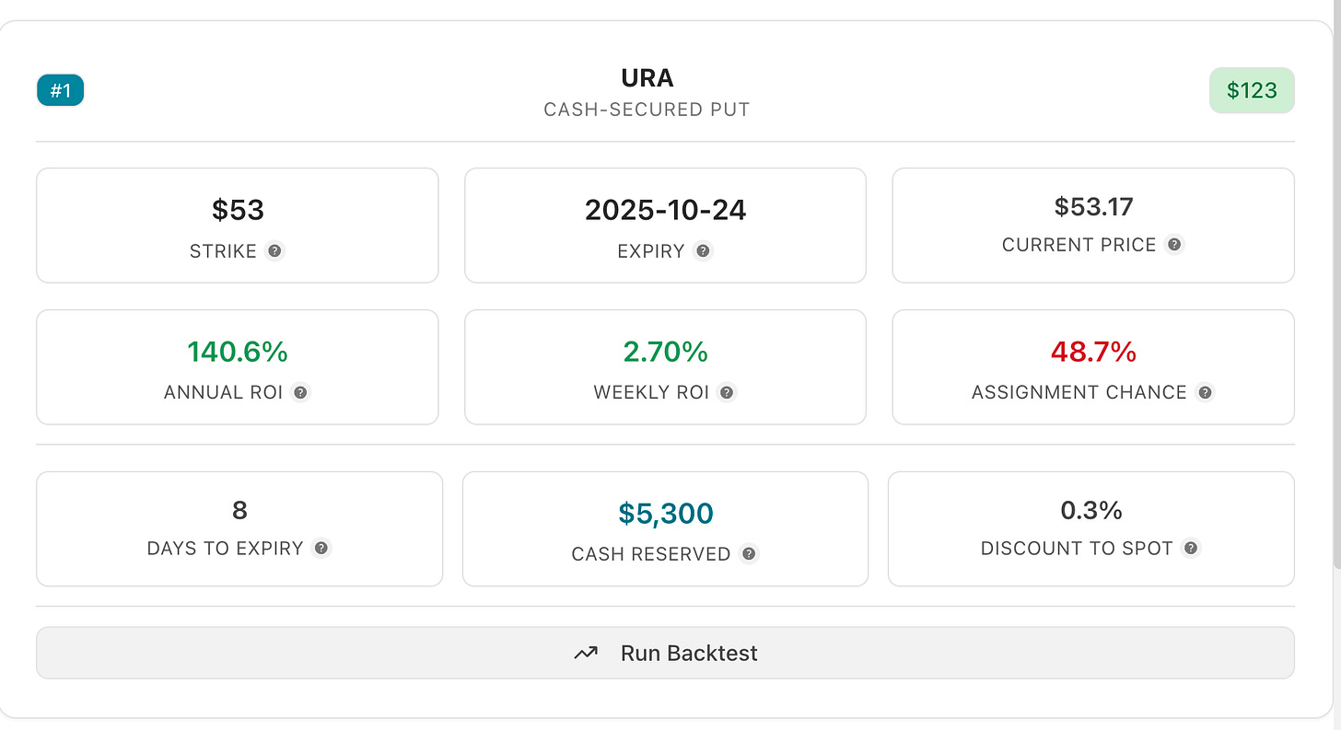The width and height of the screenshot is (1341, 730).
Task: Run Backtest for the URA put
Action: 665,653
